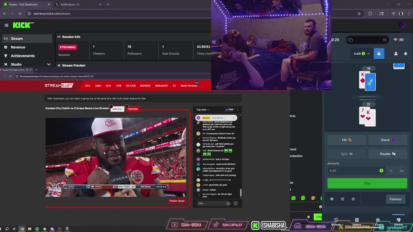Open the user profile icon in casino
Viewport: 413px width, 232px height.
pyautogui.click(x=396, y=53)
